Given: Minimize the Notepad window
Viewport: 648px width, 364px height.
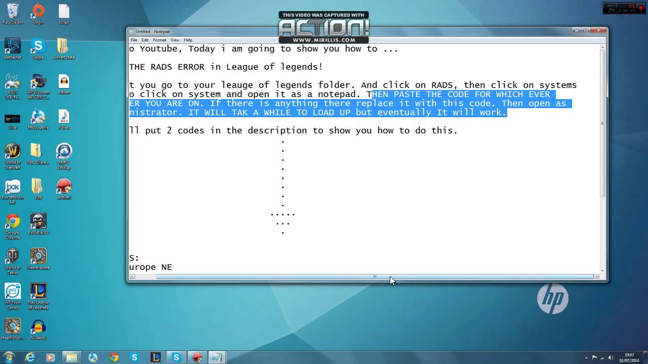Looking at the screenshot, I should coord(577,30).
